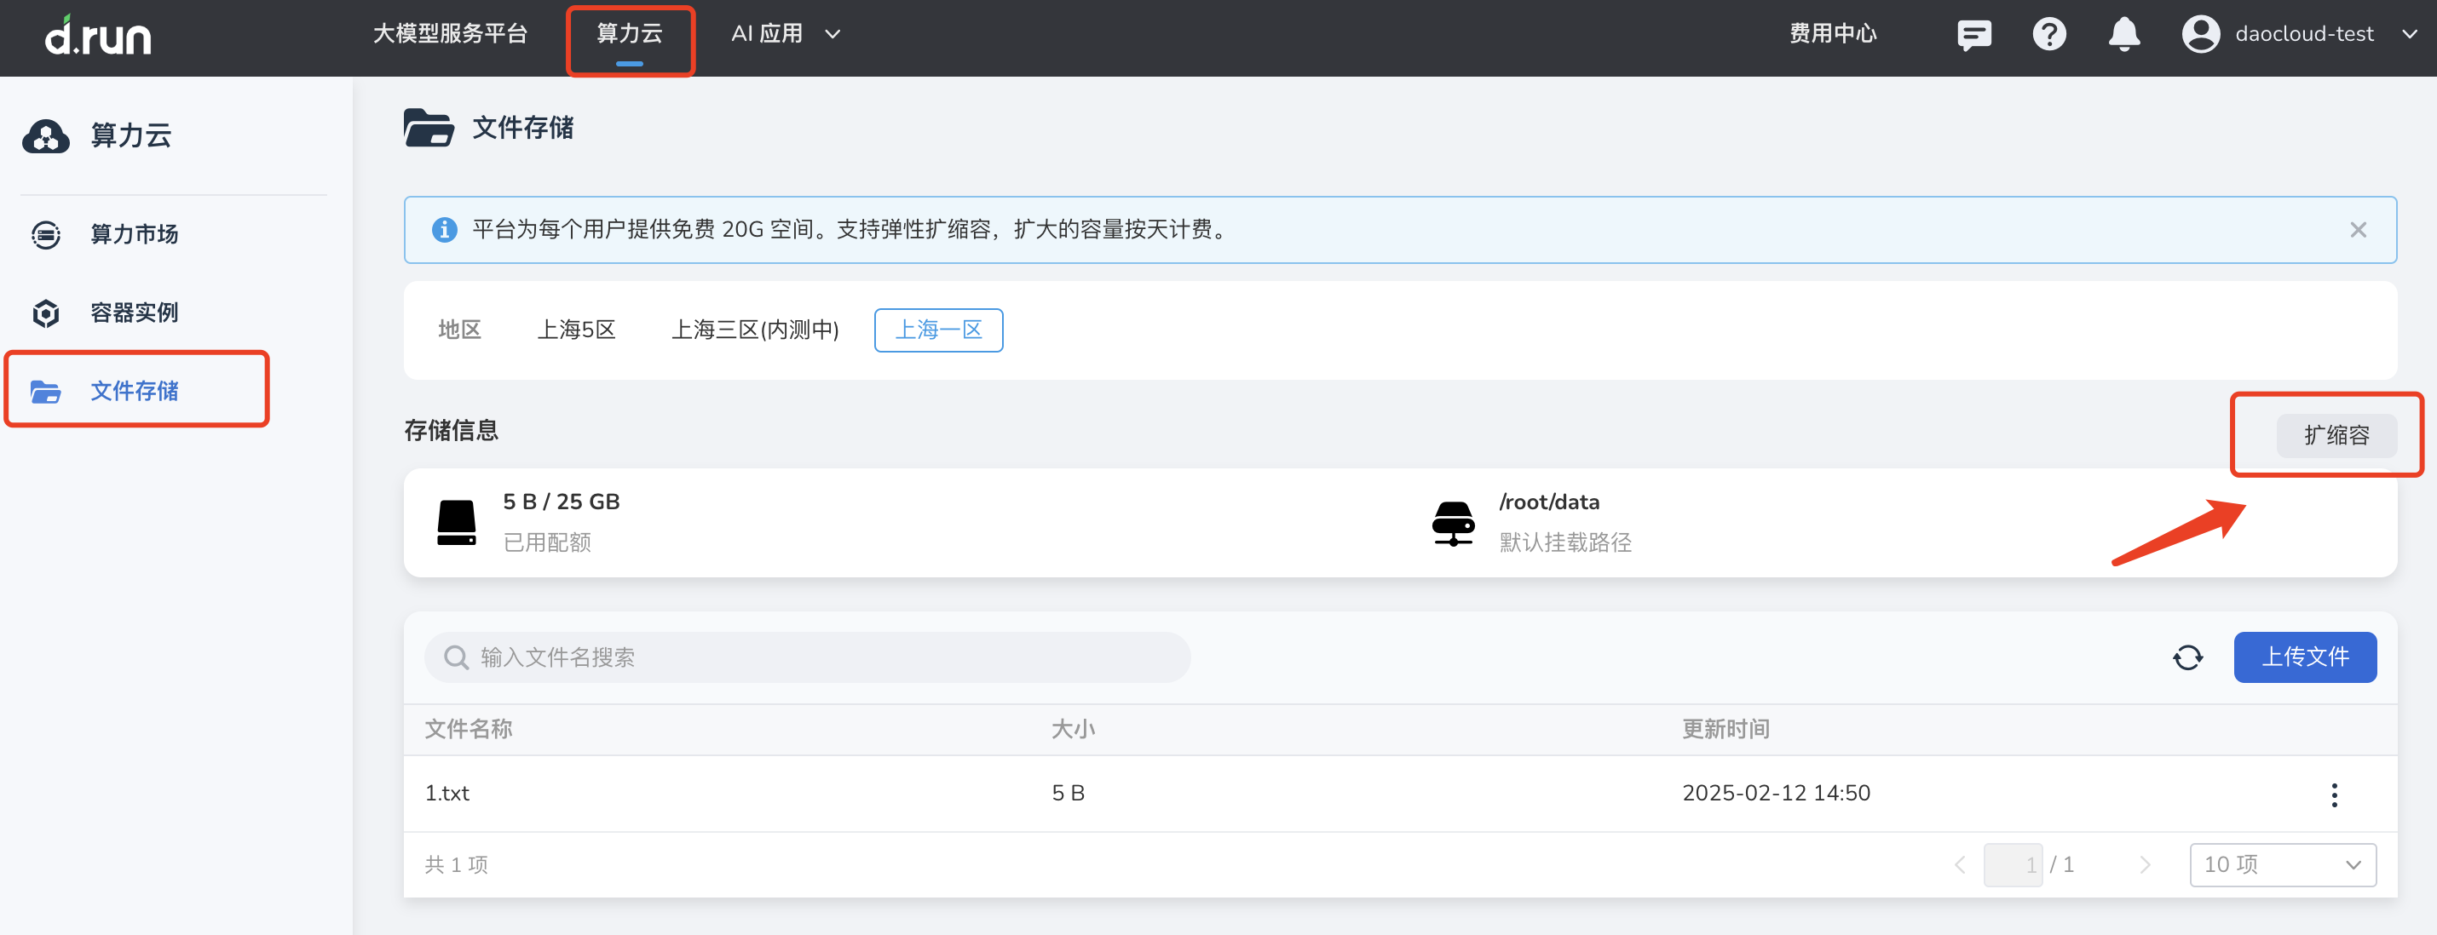
Task: Dismiss the free 20G info banner
Action: coord(2358,230)
